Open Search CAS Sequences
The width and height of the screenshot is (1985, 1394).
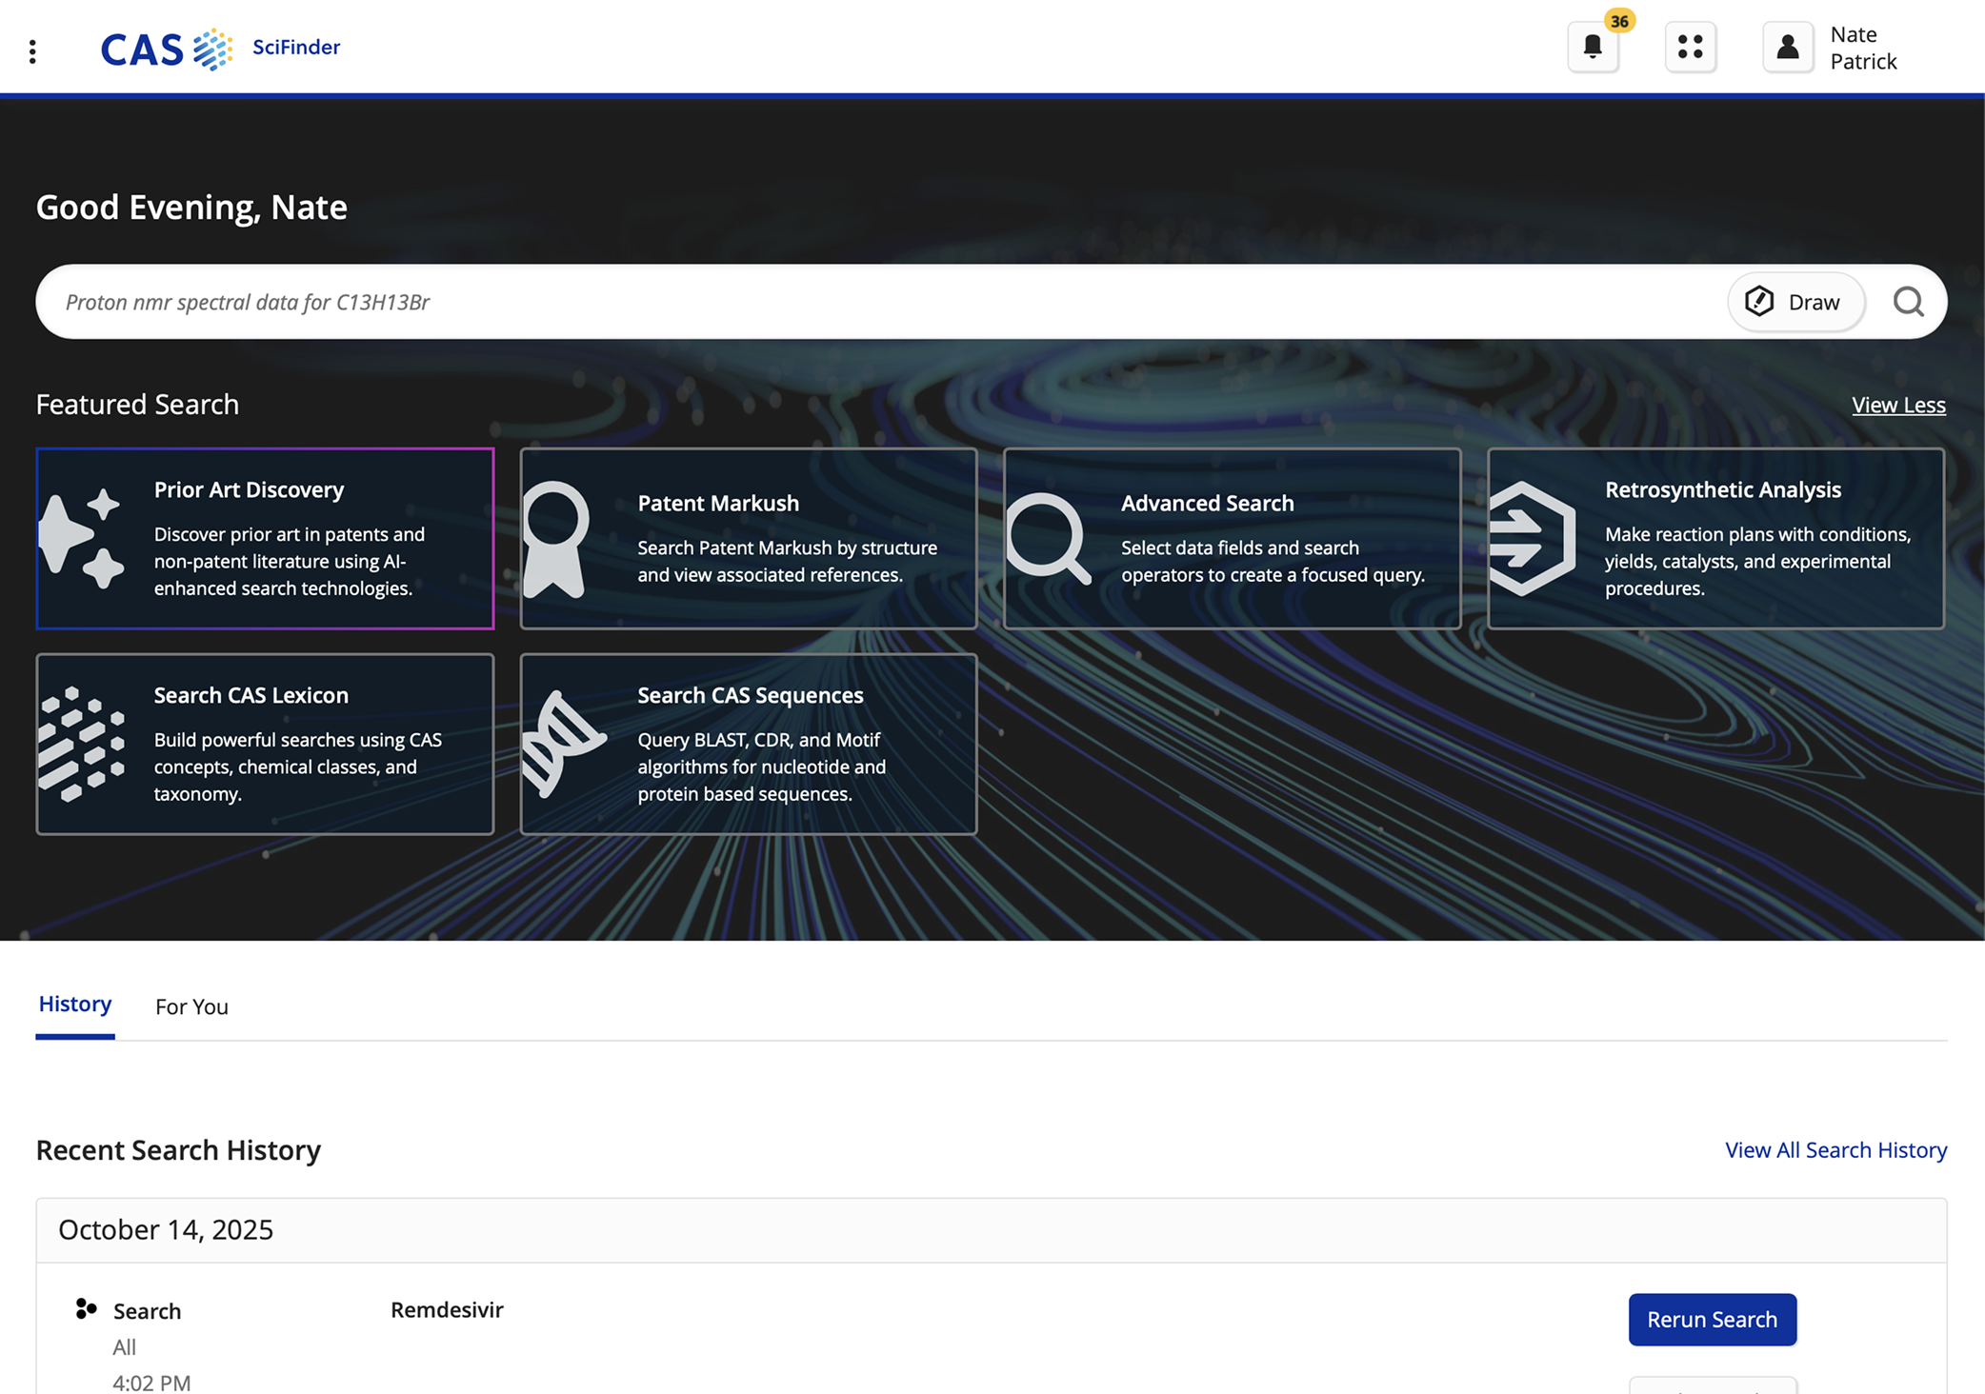[x=749, y=744]
